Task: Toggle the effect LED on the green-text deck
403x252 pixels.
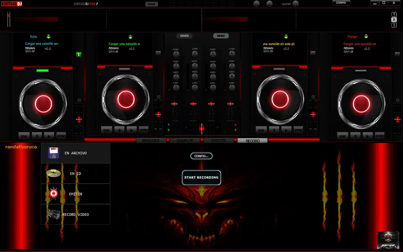Action: (x=130, y=37)
